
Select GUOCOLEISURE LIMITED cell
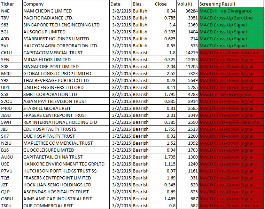(x=66, y=150)
